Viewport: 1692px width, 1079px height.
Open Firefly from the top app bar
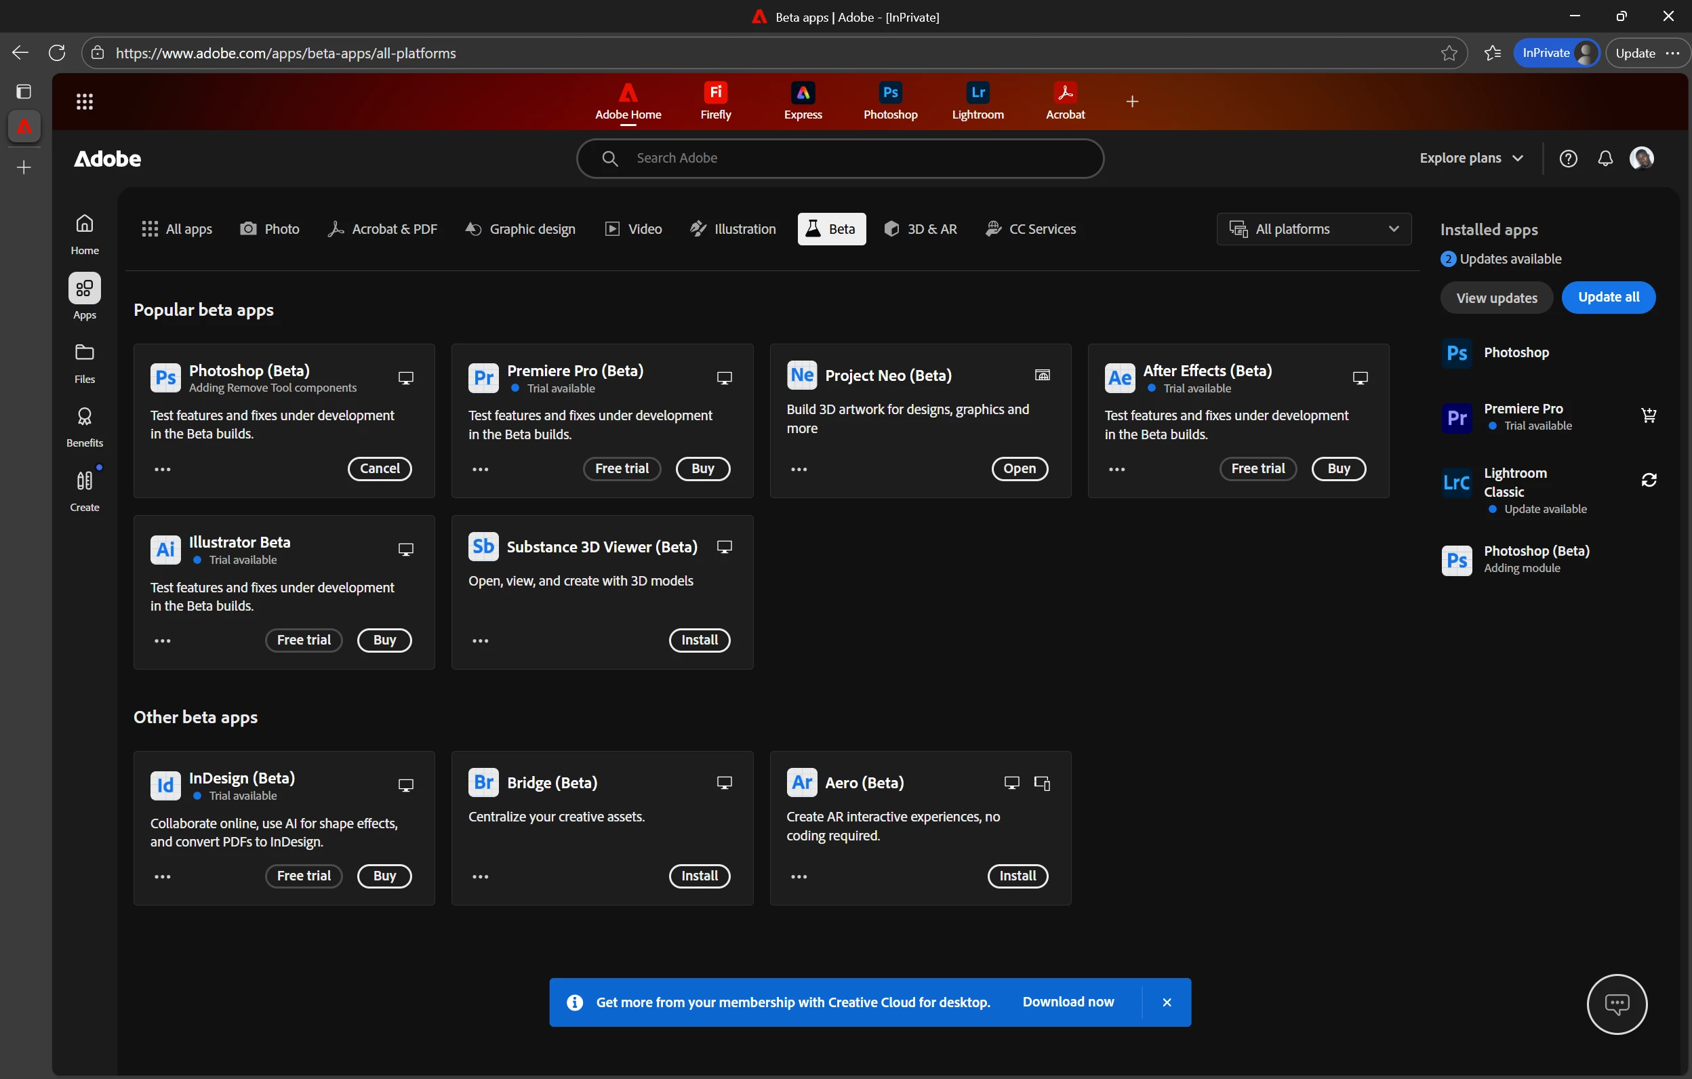[715, 100]
